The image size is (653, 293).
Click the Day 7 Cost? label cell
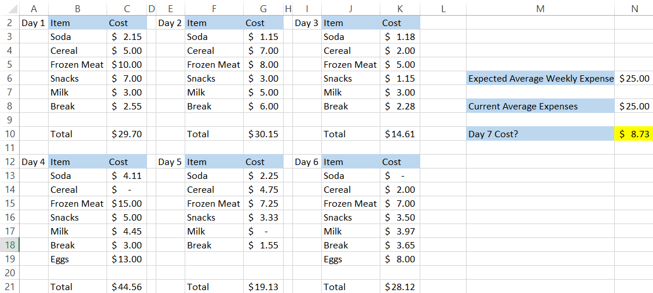(540, 134)
